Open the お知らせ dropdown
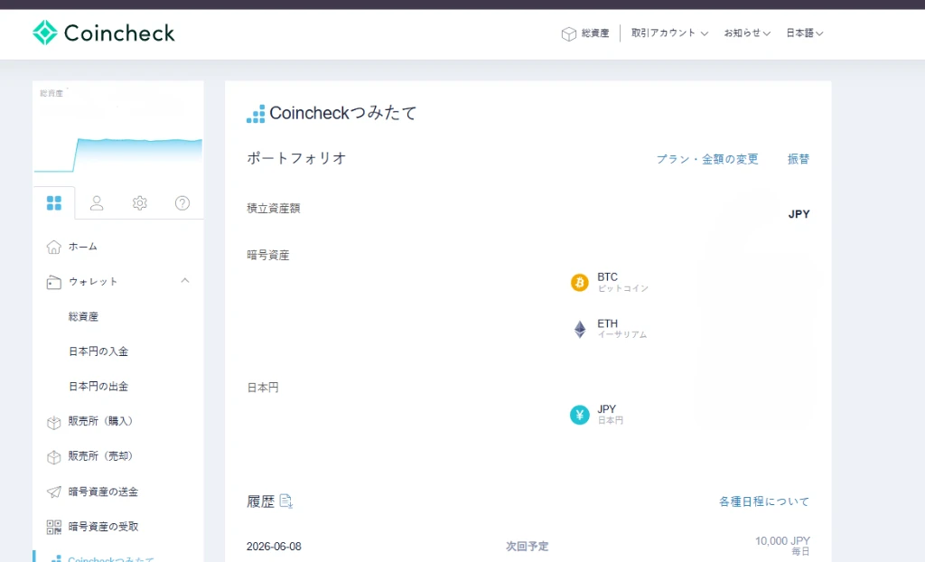 click(x=747, y=33)
